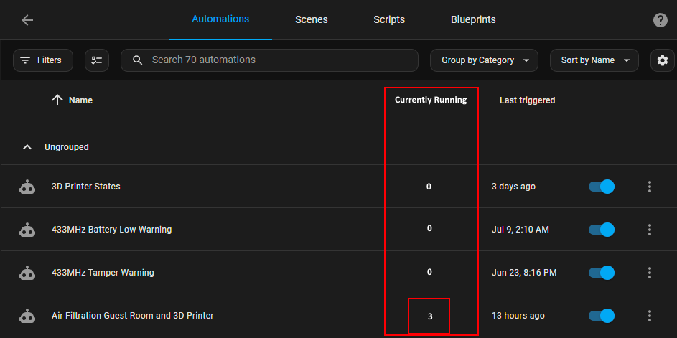Open three-dot menu for 3D Printer States
The image size is (677, 338).
tap(650, 187)
